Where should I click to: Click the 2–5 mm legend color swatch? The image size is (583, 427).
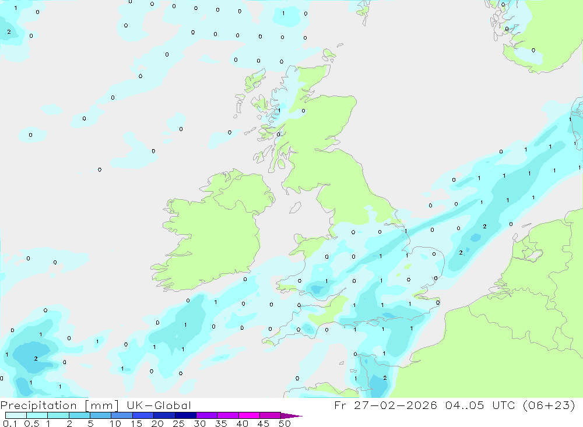(79, 415)
